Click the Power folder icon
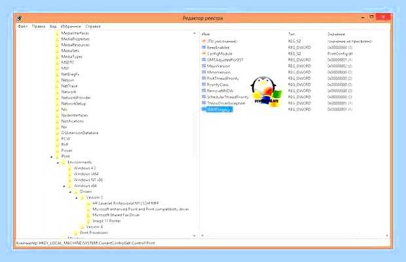Image resolution: width=406 pixels, height=262 pixels. pyautogui.click(x=58, y=151)
